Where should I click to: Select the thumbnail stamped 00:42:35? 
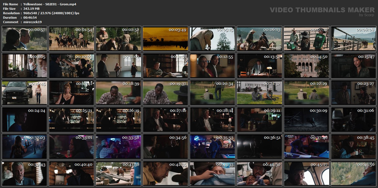[x=165, y=174]
